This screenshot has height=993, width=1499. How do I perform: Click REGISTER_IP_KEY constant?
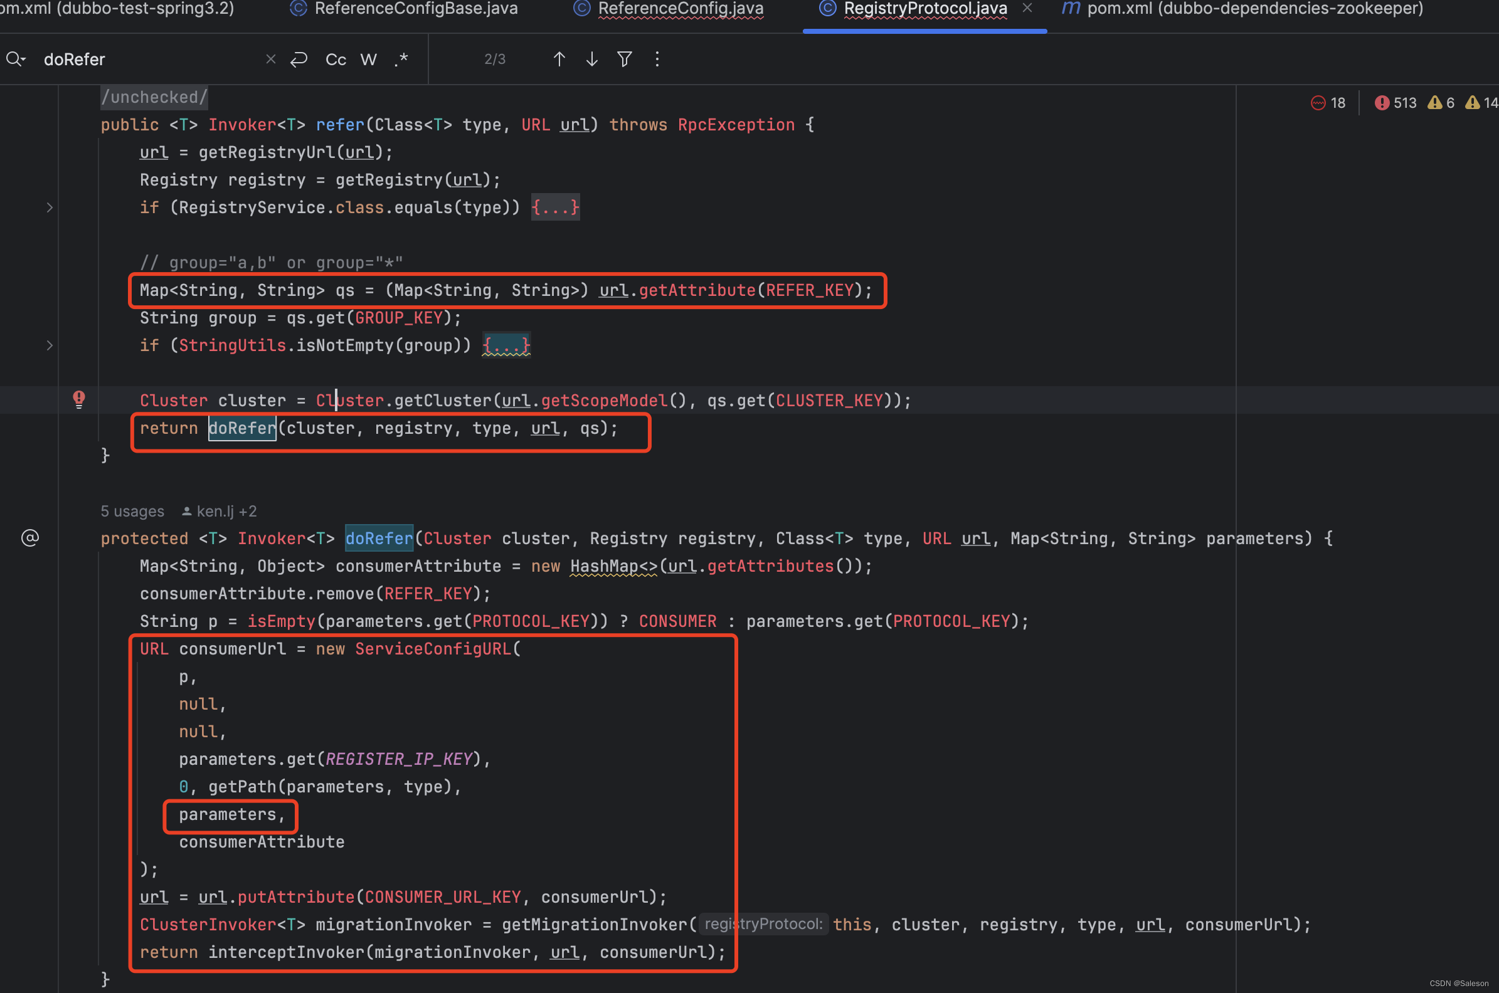pyautogui.click(x=399, y=759)
